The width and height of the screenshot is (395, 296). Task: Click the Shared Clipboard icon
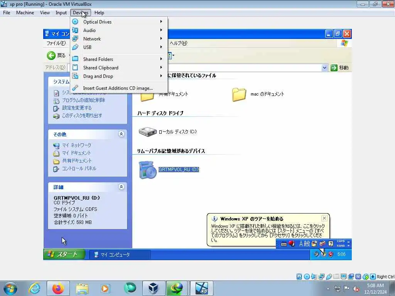(75, 67)
